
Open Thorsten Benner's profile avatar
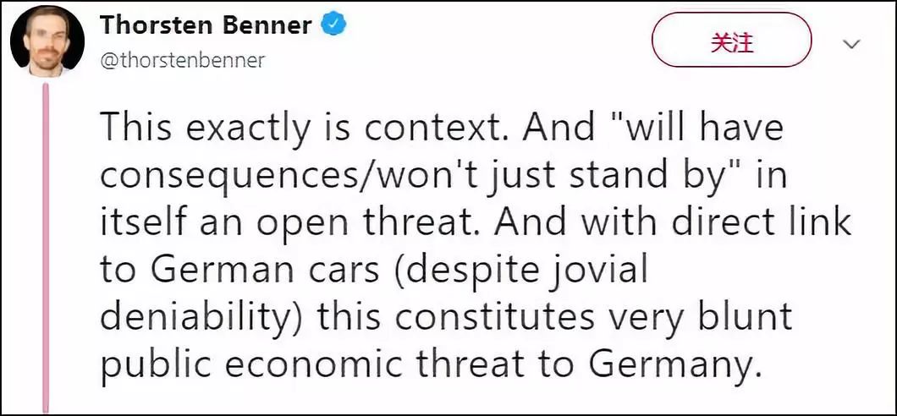click(48, 41)
